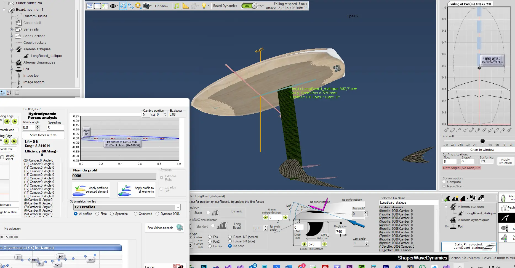Toggle the Board Dynamics ON switch
The height and width of the screenshot is (268, 515).
tap(249, 6)
